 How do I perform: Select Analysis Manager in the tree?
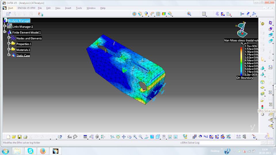point(19,21)
